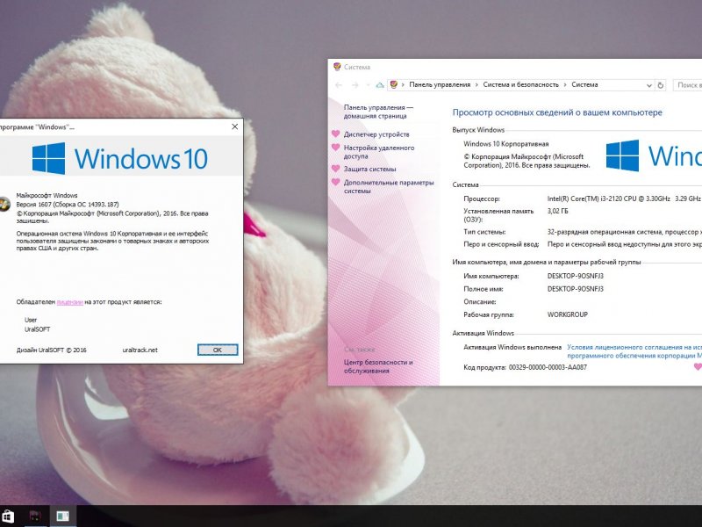Click heading Просмотр основных сведений о вашем компьютере
Viewport: 702px width, 527px height.
click(557, 112)
